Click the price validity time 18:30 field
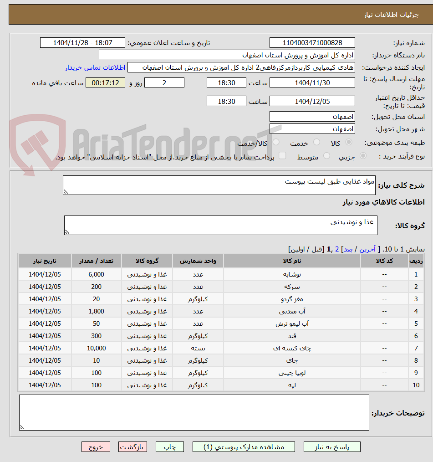The height and width of the screenshot is (462, 433). pos(226,101)
